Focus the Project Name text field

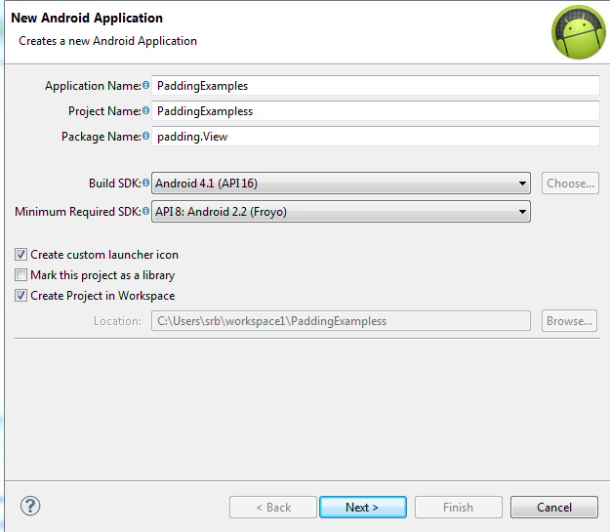pyautogui.click(x=376, y=111)
